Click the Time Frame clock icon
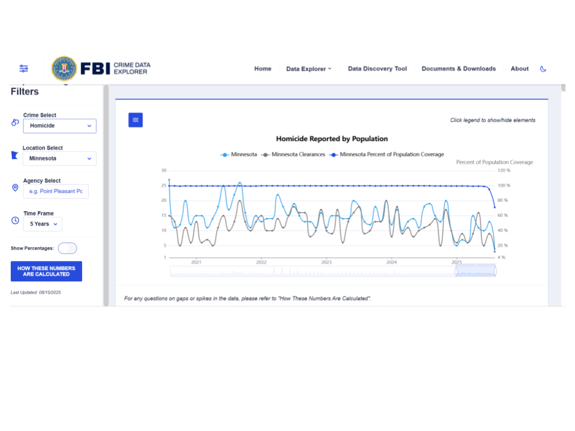This screenshot has height=431, width=575. (15, 220)
